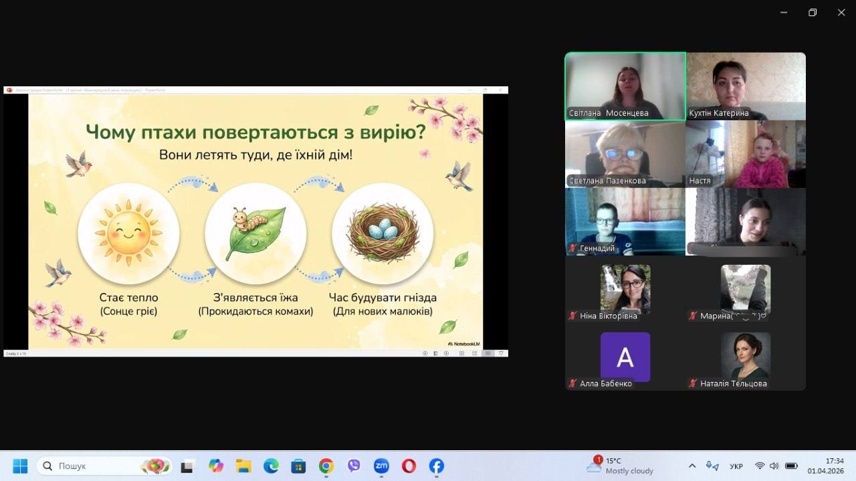Click the Windows Start button
The width and height of the screenshot is (856, 481).
[20, 466]
